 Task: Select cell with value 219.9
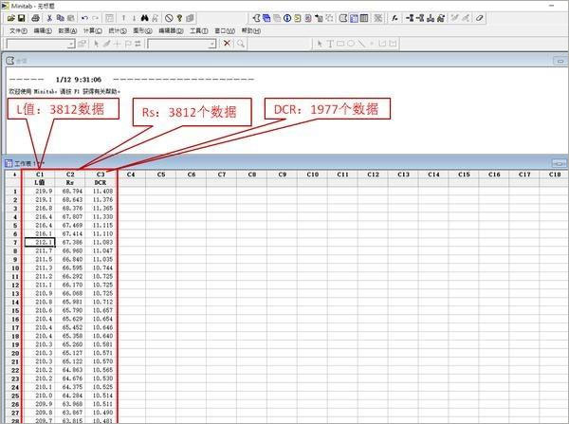[40, 191]
